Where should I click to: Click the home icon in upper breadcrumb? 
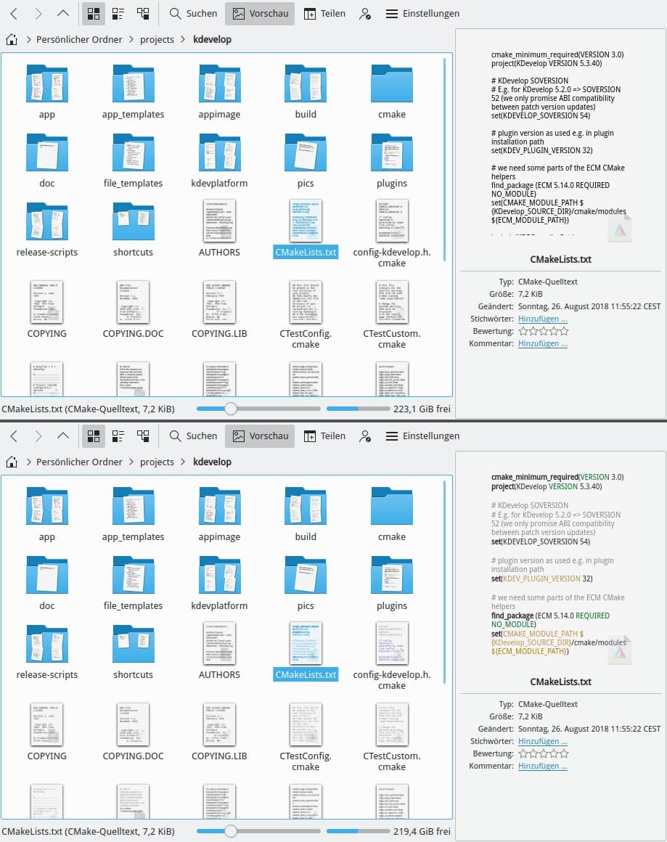pyautogui.click(x=12, y=39)
